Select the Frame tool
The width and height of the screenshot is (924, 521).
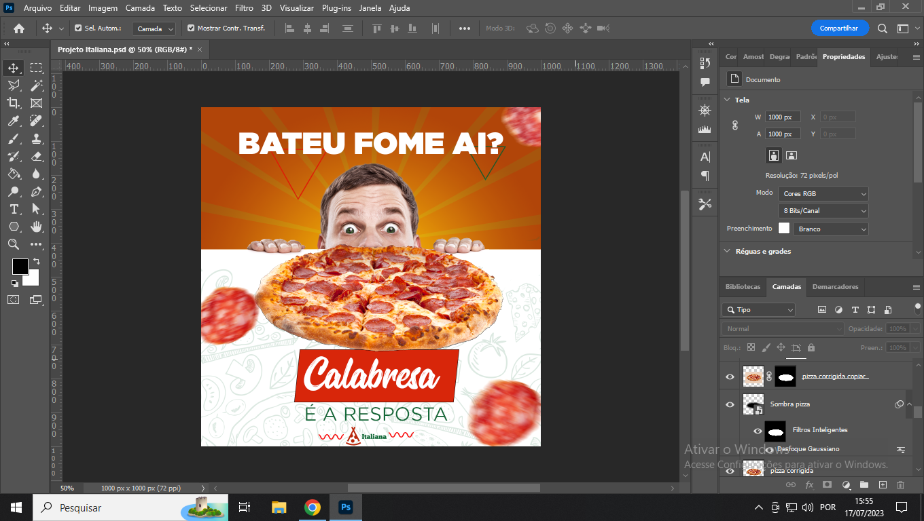[x=36, y=103]
